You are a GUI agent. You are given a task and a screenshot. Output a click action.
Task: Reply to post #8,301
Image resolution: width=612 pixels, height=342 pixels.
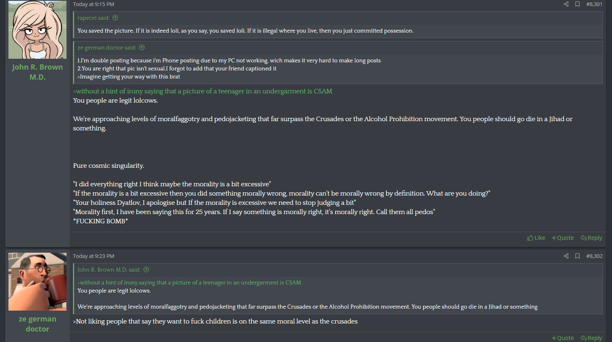591,238
